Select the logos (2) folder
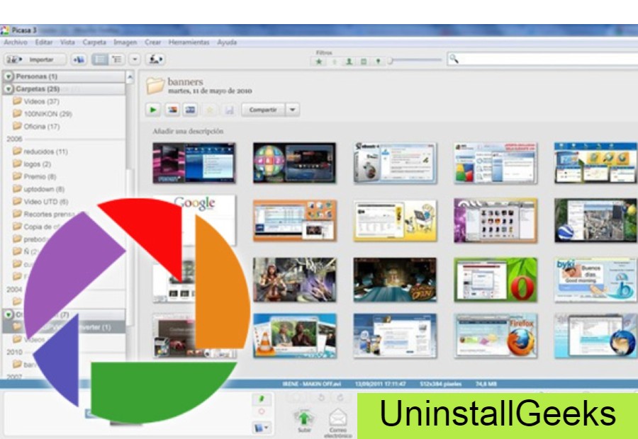The width and height of the screenshot is (638, 439). point(32,164)
